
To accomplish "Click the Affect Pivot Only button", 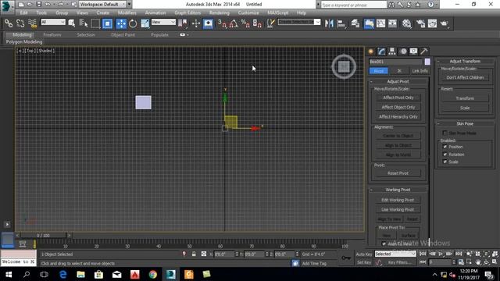I will pos(398,98).
